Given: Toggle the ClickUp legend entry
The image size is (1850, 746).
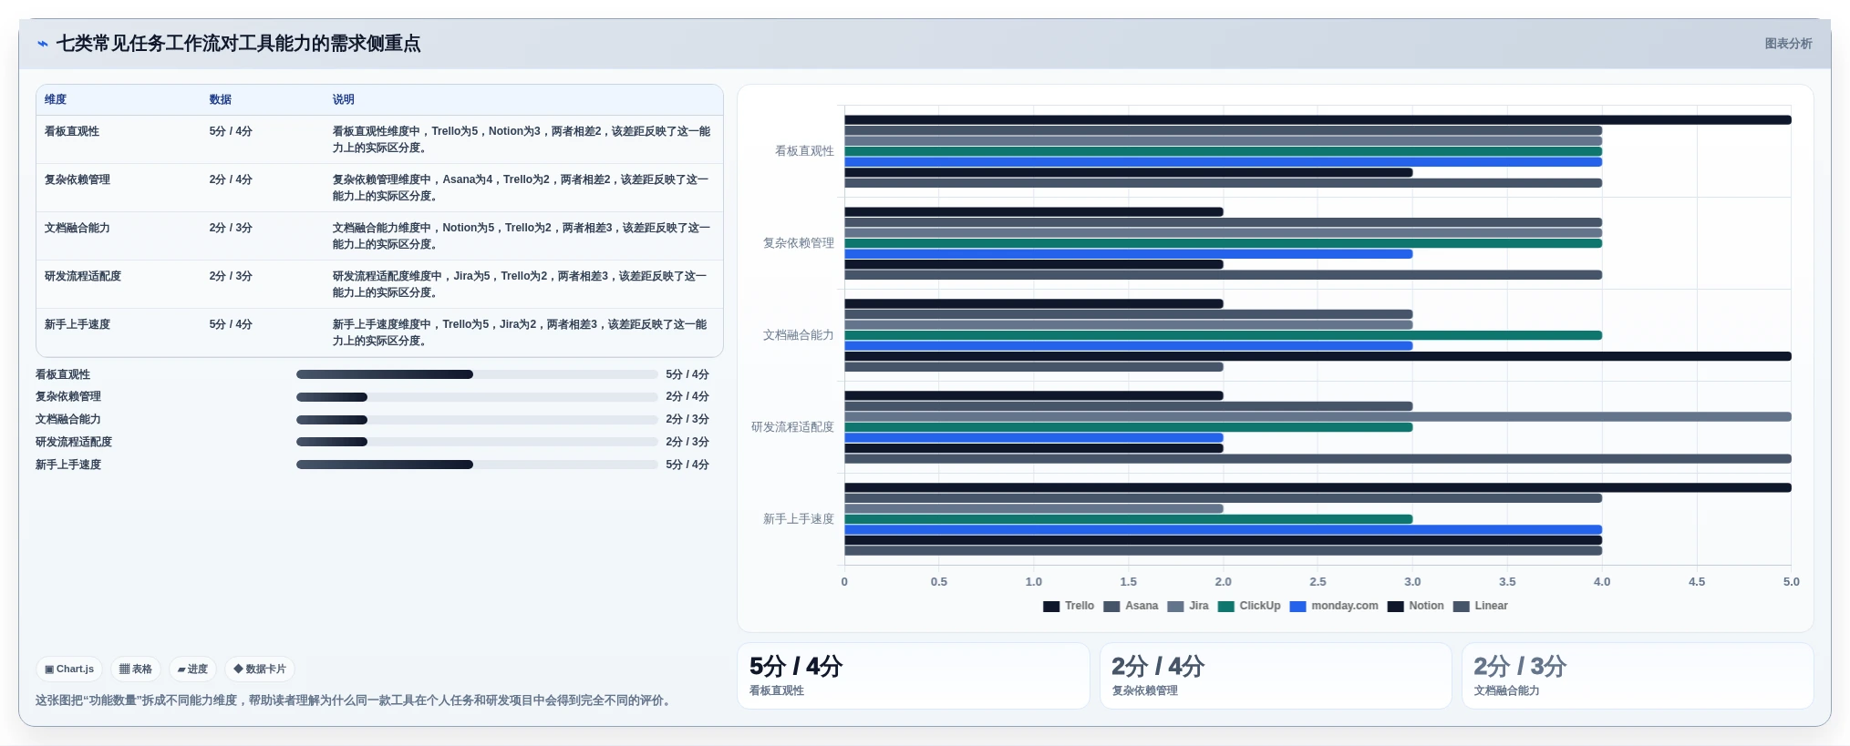Looking at the screenshot, I should click(x=1249, y=606).
